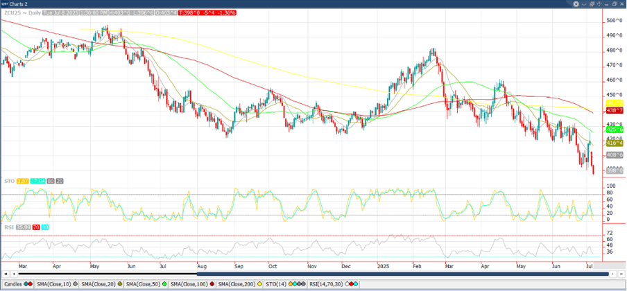Toggle the RSI 70 level badge
Viewport: 627px width, 291px height.
pyautogui.click(x=35, y=227)
